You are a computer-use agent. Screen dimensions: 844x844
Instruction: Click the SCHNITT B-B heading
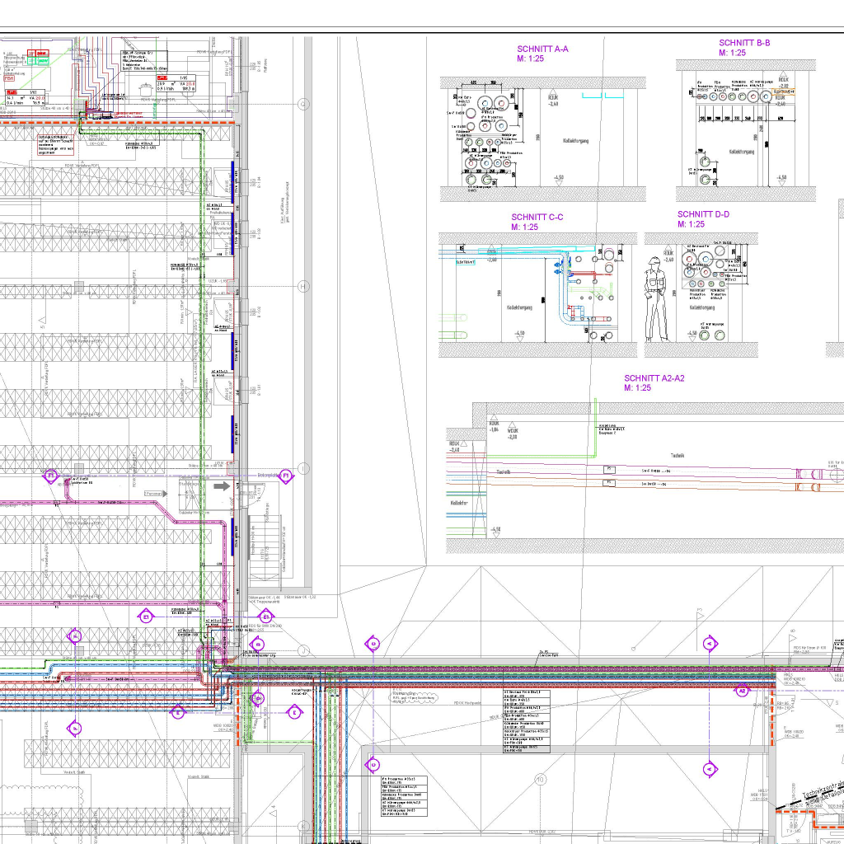pos(743,44)
